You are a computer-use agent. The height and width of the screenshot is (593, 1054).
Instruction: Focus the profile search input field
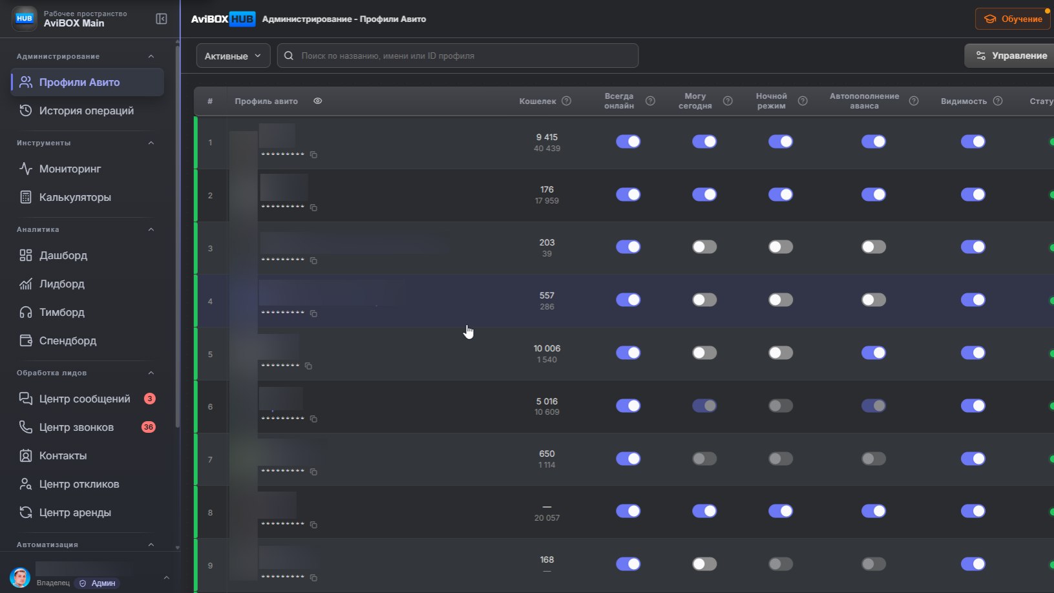(458, 56)
